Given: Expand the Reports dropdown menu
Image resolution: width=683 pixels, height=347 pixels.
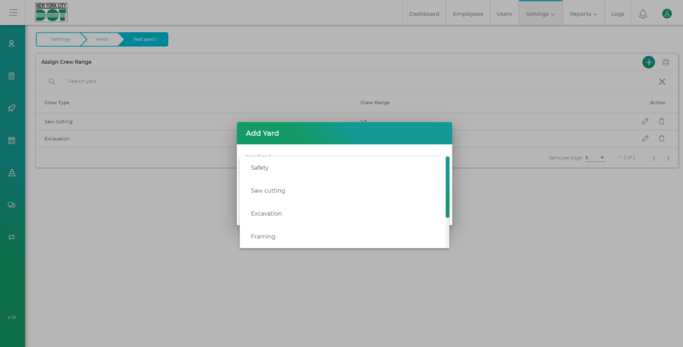Looking at the screenshot, I should point(583,14).
